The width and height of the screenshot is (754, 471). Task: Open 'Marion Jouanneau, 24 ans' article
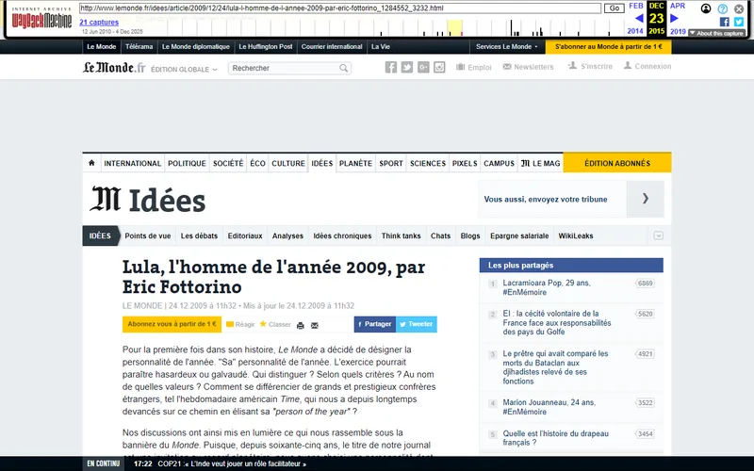click(x=549, y=407)
